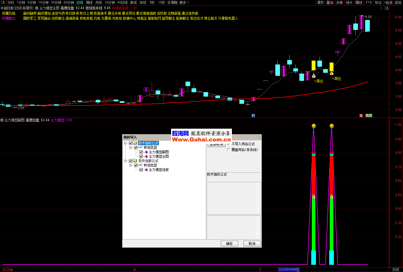Collapse the 技术指标公式 tree node
This screenshot has height=272, width=403.
tap(125, 143)
